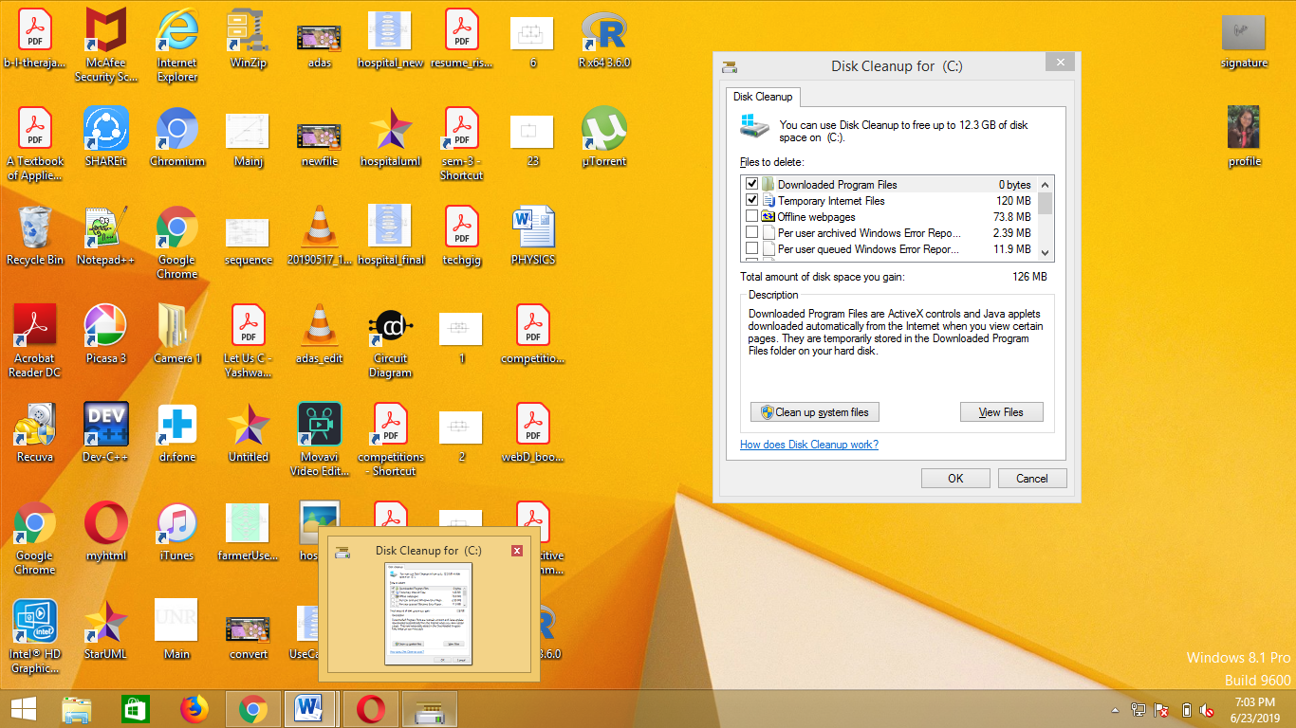This screenshot has width=1296, height=728.
Task: Launch Recuva
Action: [x=34, y=424]
